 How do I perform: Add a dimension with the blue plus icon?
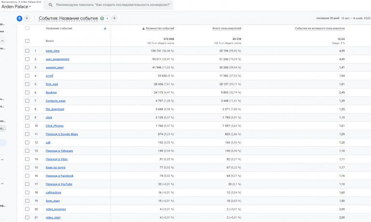(105, 29)
